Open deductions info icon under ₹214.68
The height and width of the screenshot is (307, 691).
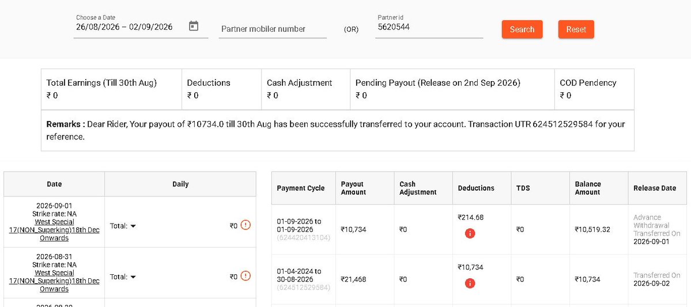click(470, 233)
